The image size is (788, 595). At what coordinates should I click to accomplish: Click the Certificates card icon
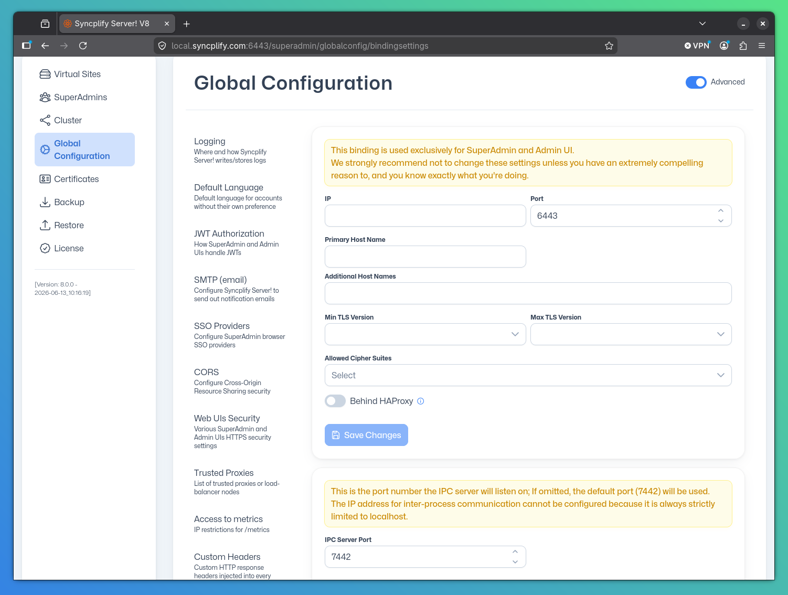[45, 179]
